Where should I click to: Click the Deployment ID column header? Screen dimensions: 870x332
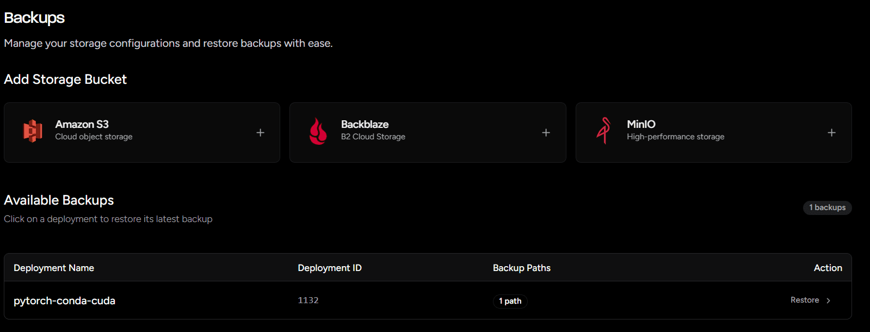(330, 268)
